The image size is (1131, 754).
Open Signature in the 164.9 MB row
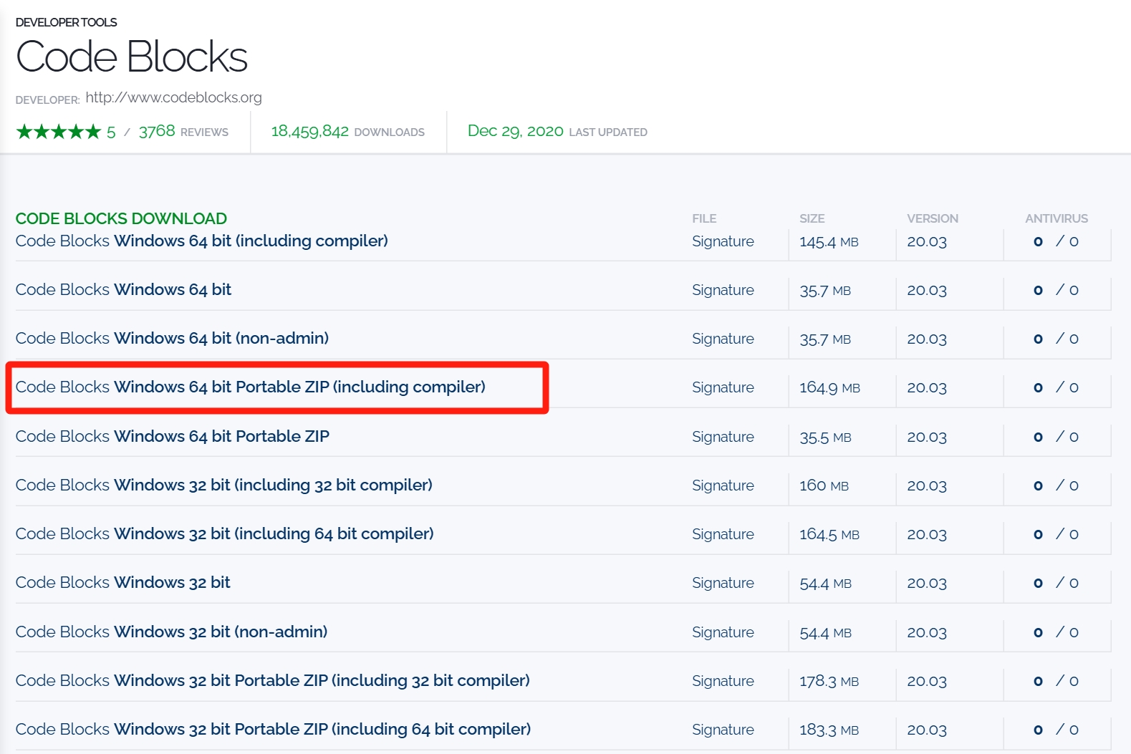tap(723, 388)
